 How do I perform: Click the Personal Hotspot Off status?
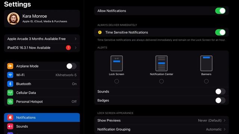[74, 102]
